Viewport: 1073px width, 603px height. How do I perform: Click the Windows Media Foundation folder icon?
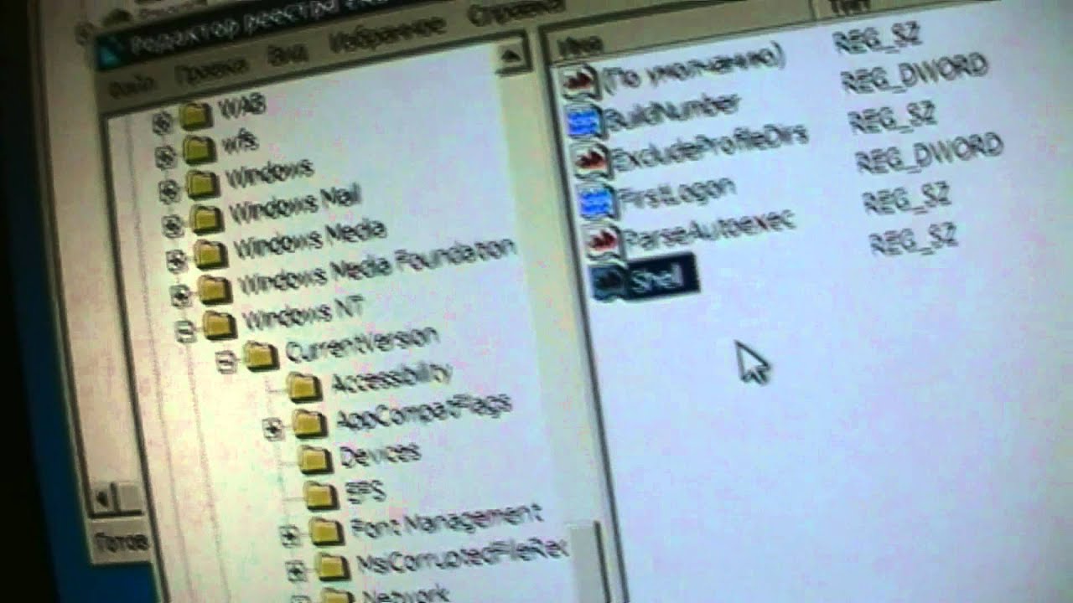point(215,289)
